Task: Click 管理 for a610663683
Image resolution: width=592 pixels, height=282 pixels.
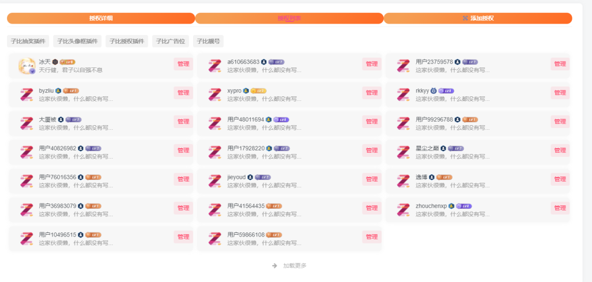Action: [x=372, y=64]
